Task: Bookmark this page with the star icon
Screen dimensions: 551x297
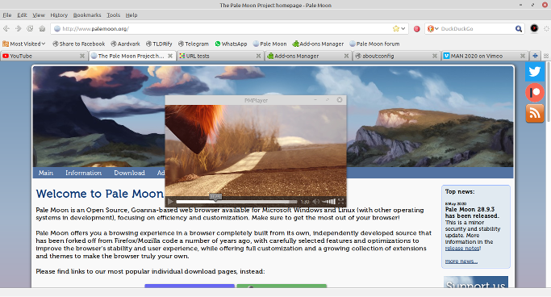Action: [396, 29]
